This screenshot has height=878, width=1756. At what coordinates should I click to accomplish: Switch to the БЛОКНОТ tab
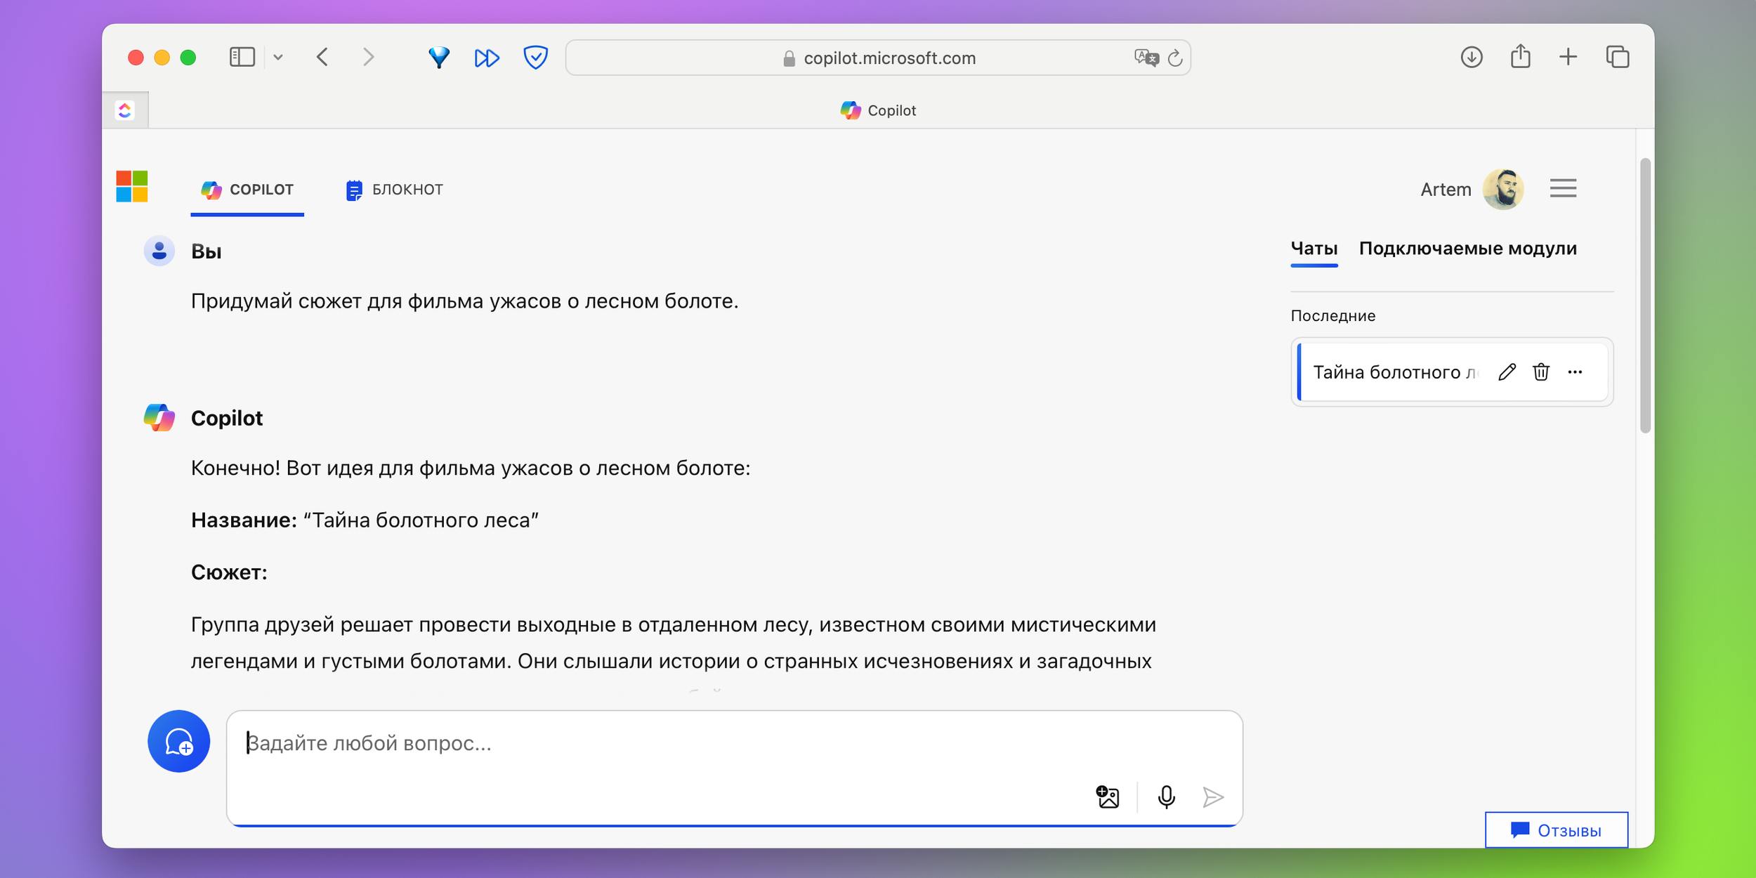pyautogui.click(x=394, y=190)
